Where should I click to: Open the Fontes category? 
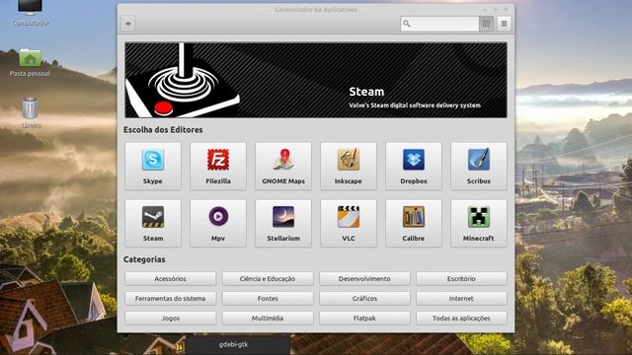268,298
